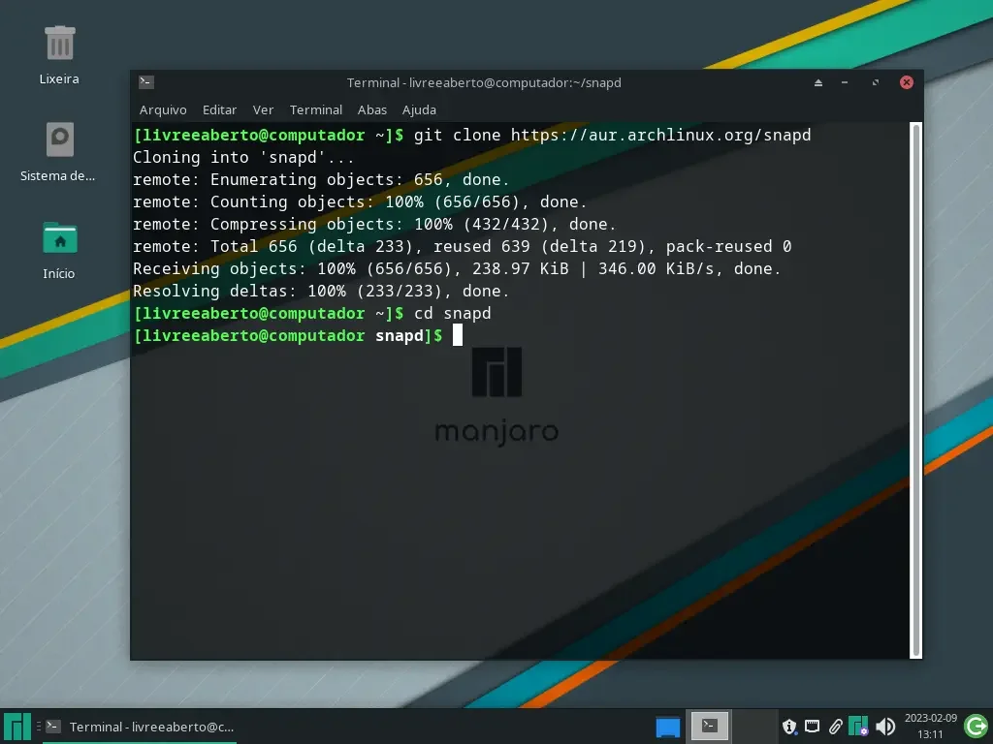Open the Abas menu
Screen dimensions: 993x744
372,109
